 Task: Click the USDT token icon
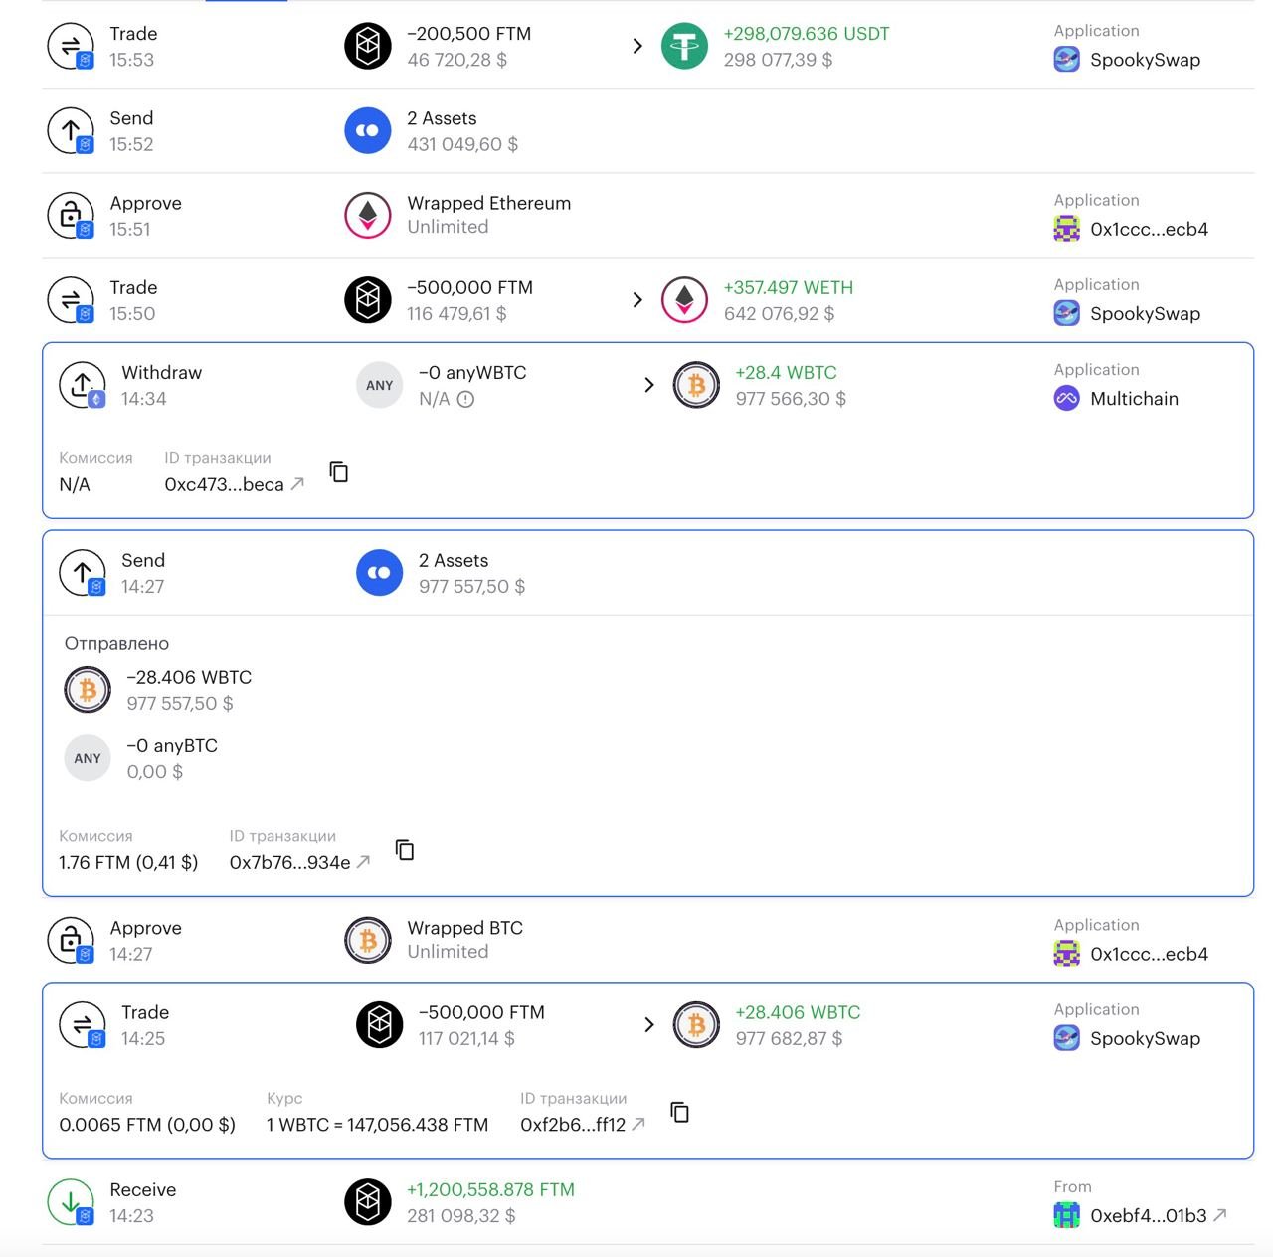[x=684, y=46]
